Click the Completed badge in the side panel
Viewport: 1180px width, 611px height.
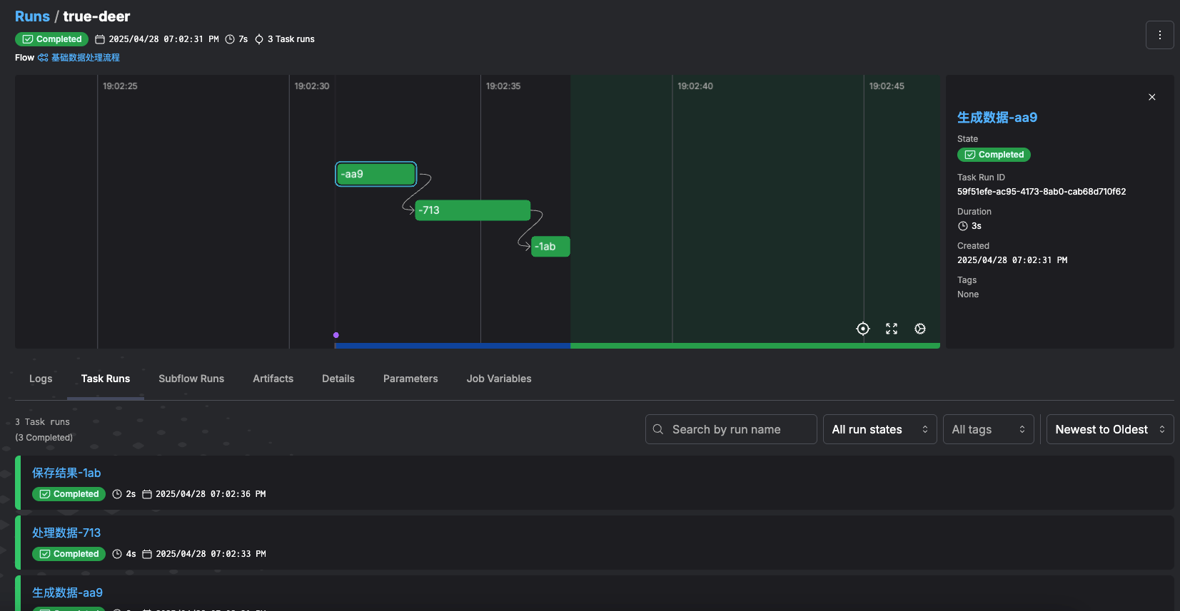click(994, 155)
